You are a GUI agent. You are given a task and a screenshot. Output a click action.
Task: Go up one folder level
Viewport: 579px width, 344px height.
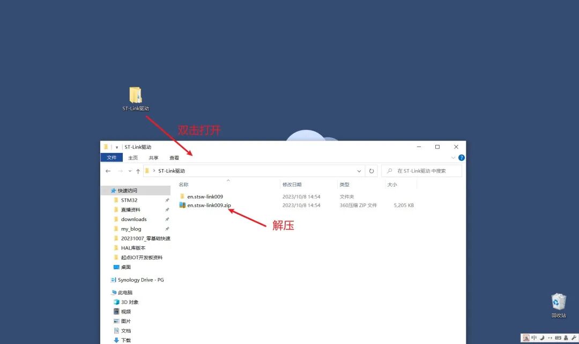[138, 171]
